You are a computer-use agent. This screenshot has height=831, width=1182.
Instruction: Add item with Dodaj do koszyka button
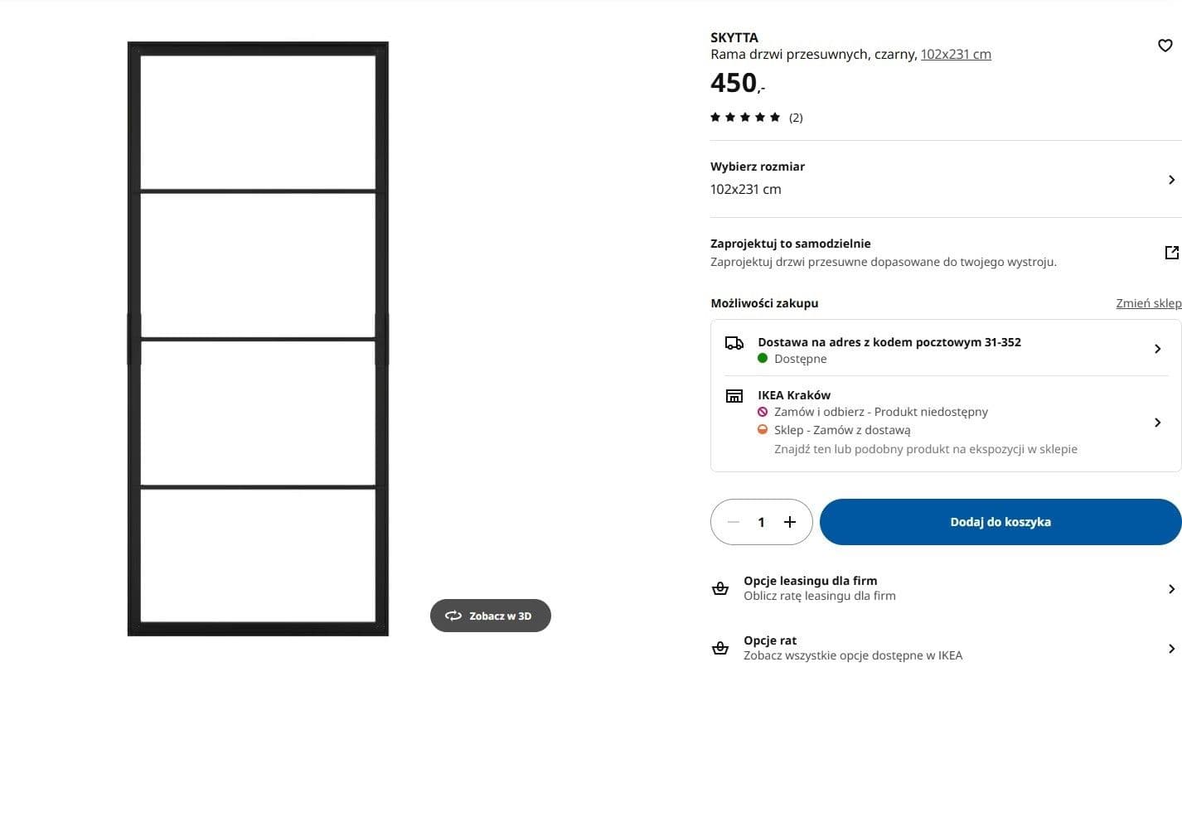click(1000, 522)
